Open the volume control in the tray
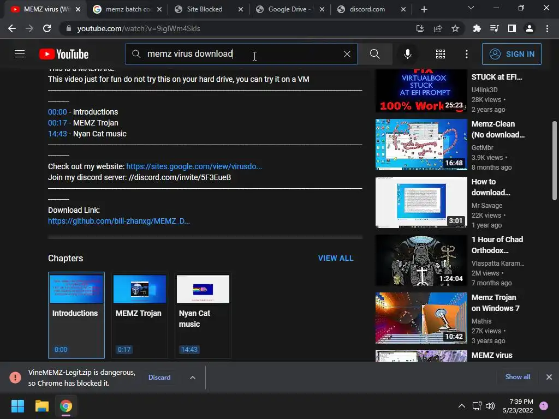559x419 pixels. coord(491,406)
